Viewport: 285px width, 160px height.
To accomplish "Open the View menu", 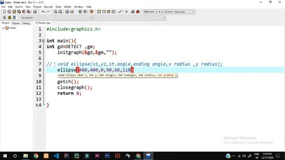I will 28,7.
